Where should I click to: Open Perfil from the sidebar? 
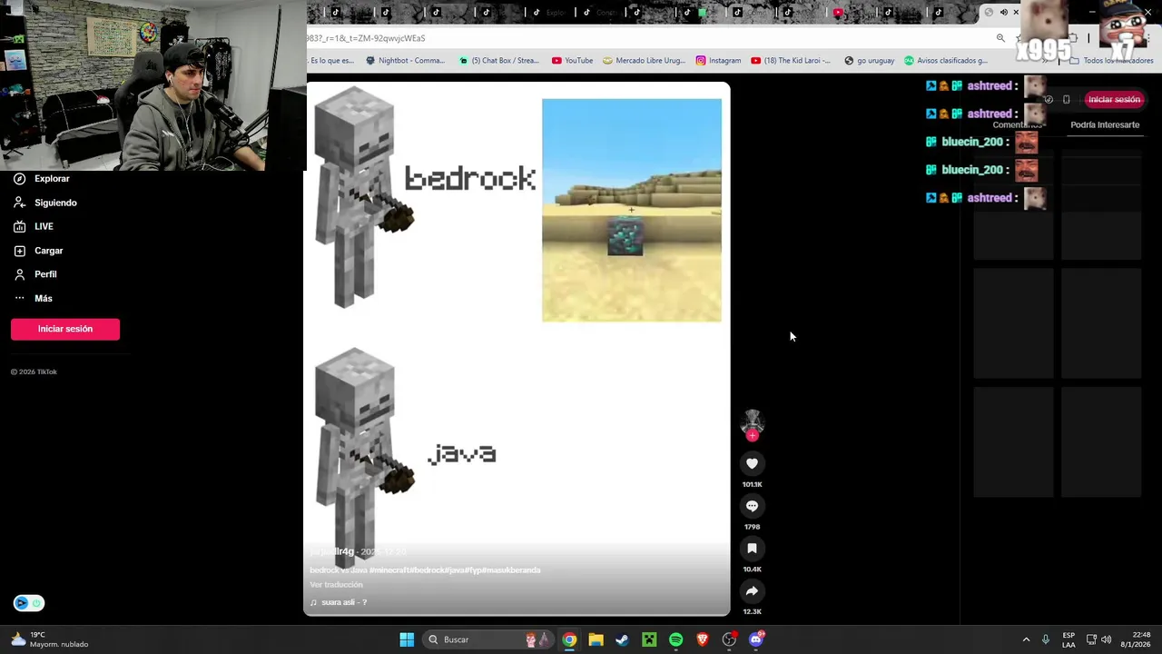click(x=35, y=274)
